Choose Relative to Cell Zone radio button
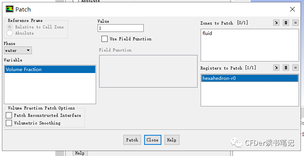This screenshot has height=156, width=304. pos(10,27)
